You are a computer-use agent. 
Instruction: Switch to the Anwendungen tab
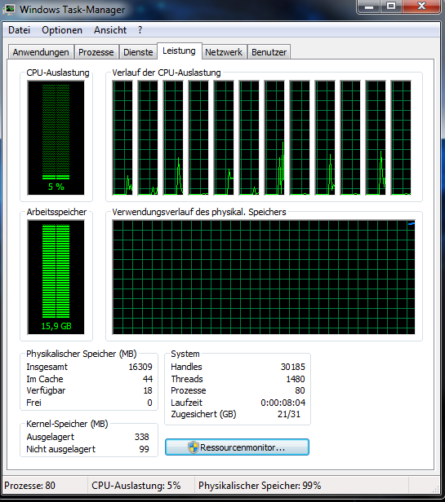tap(41, 52)
